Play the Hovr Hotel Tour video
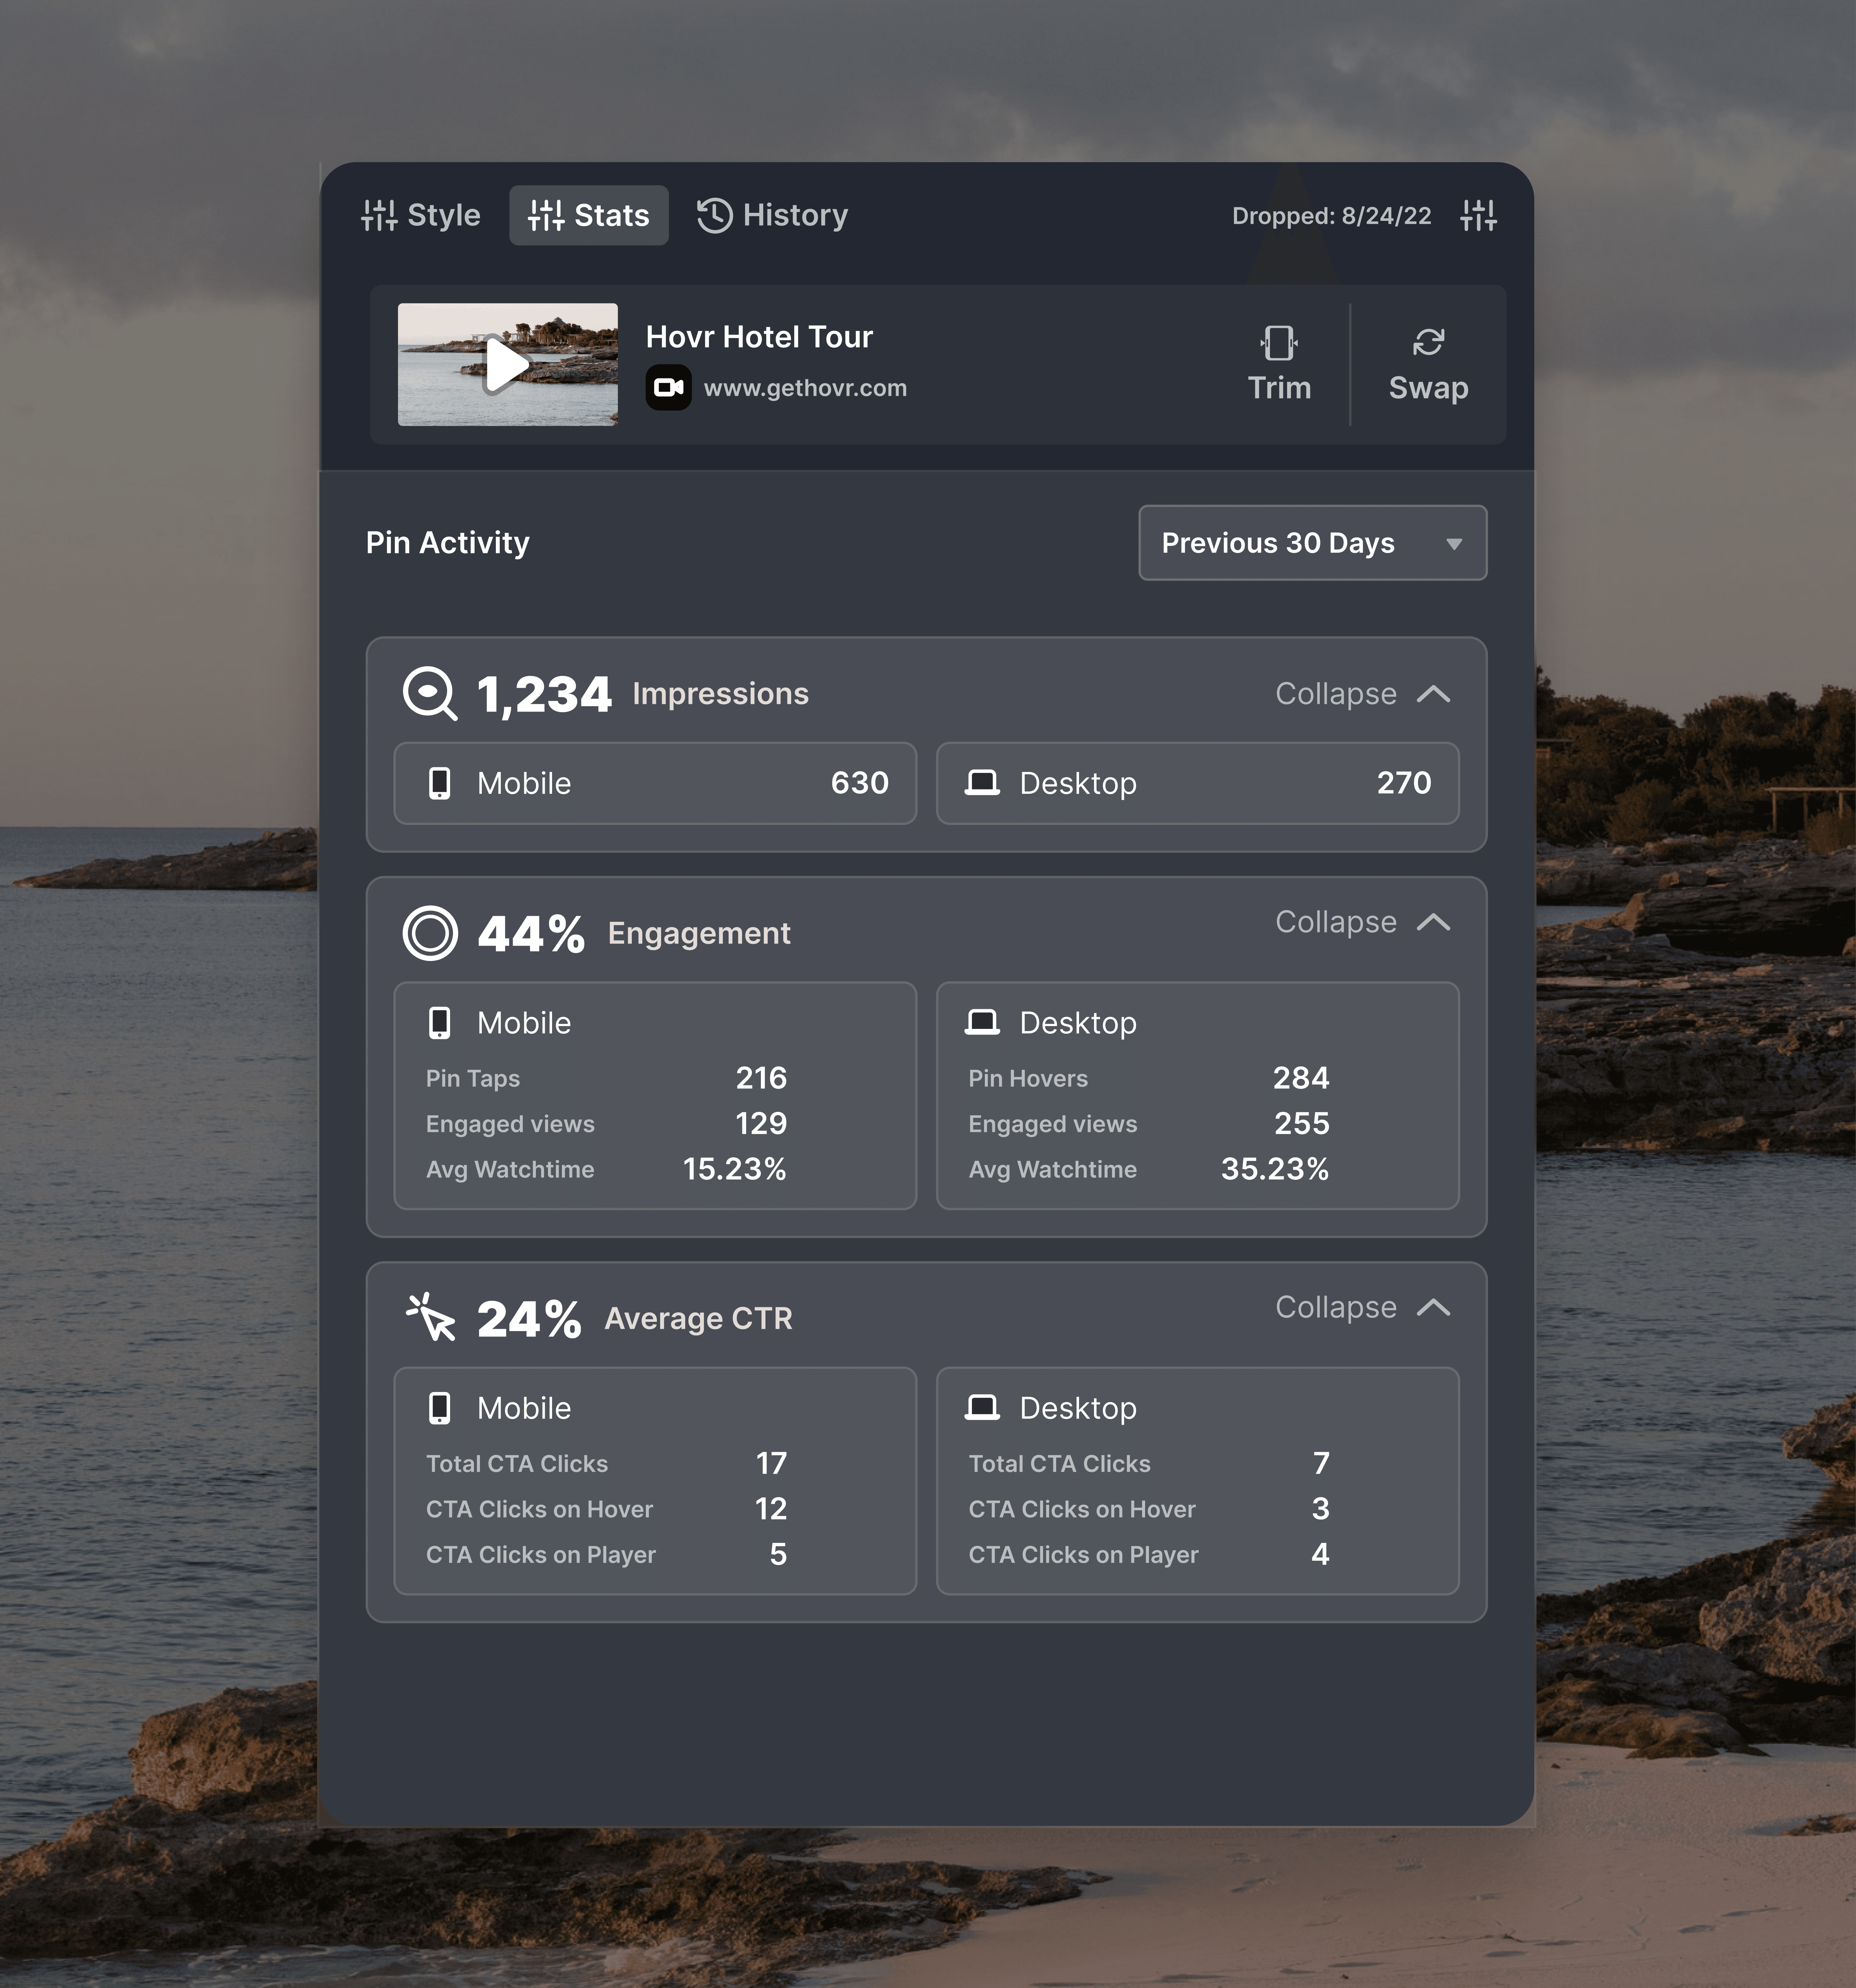This screenshot has height=1988, width=1856. point(507,364)
